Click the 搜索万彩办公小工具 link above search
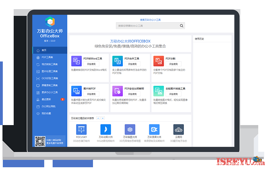 (x=151, y=20)
